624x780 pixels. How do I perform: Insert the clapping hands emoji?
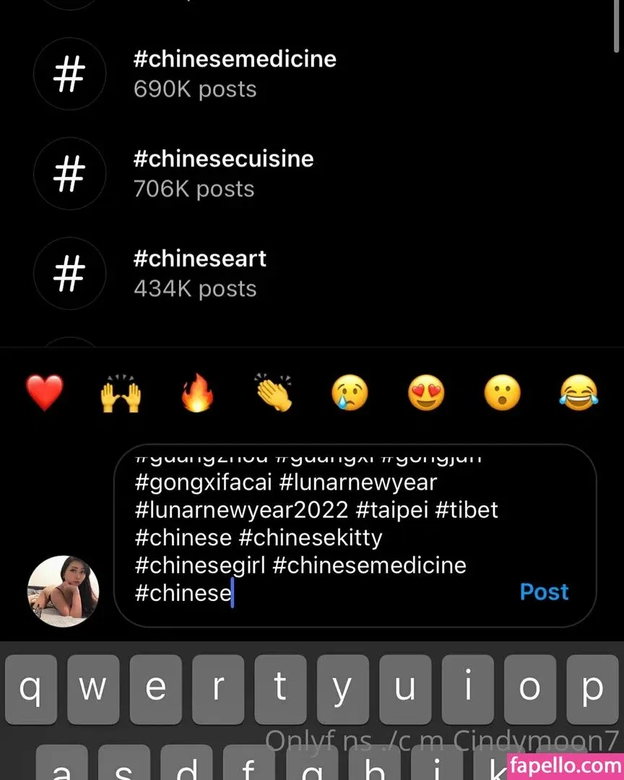pos(274,394)
